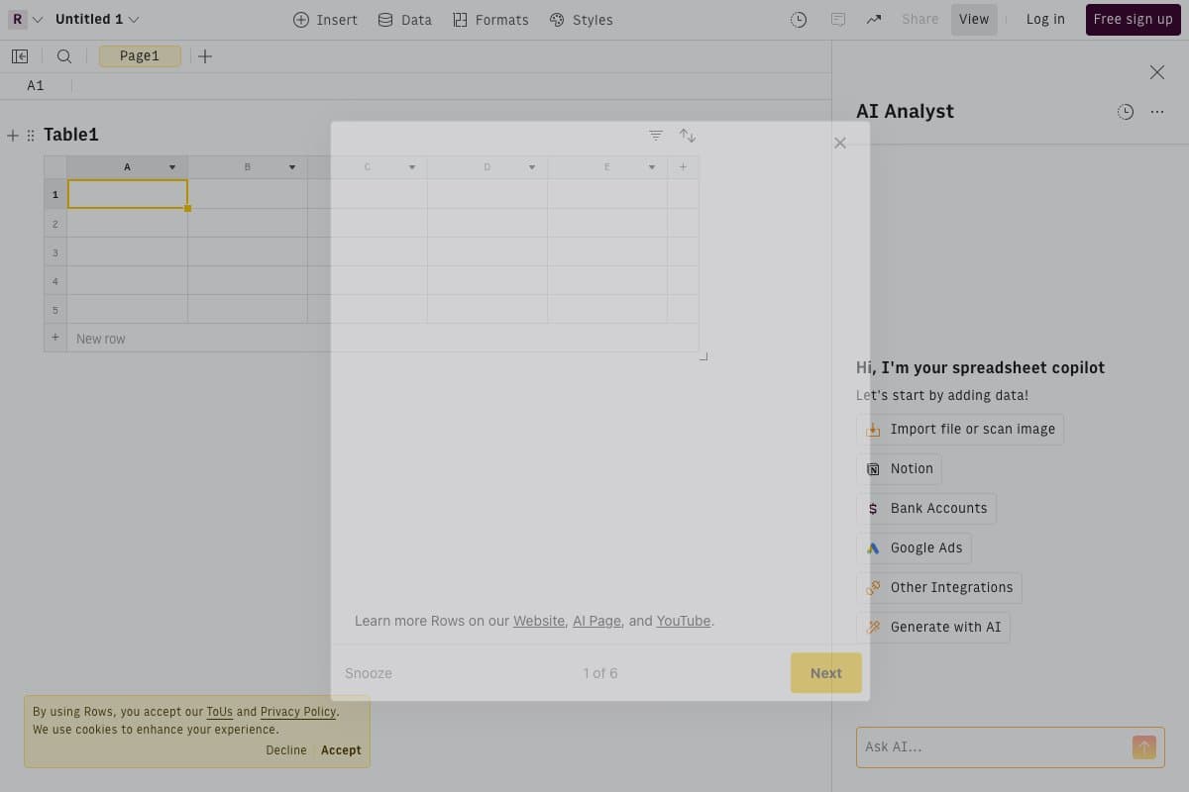The width and height of the screenshot is (1189, 792).
Task: Open the Privacy Policy link
Action: [x=298, y=711]
